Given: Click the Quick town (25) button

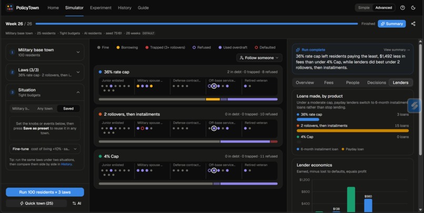Looking at the screenshot, I should point(36,203).
